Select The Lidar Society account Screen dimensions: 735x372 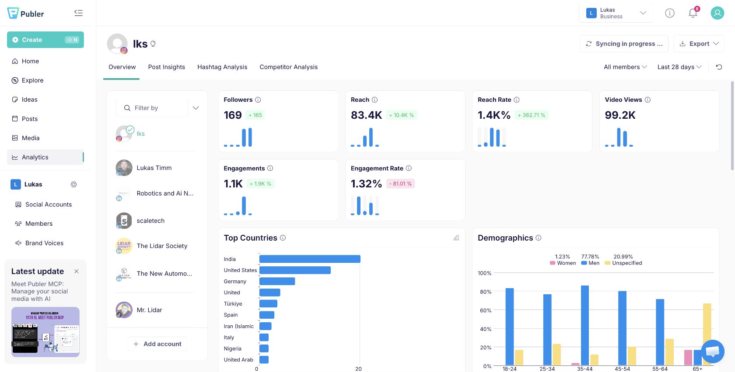tap(154, 246)
